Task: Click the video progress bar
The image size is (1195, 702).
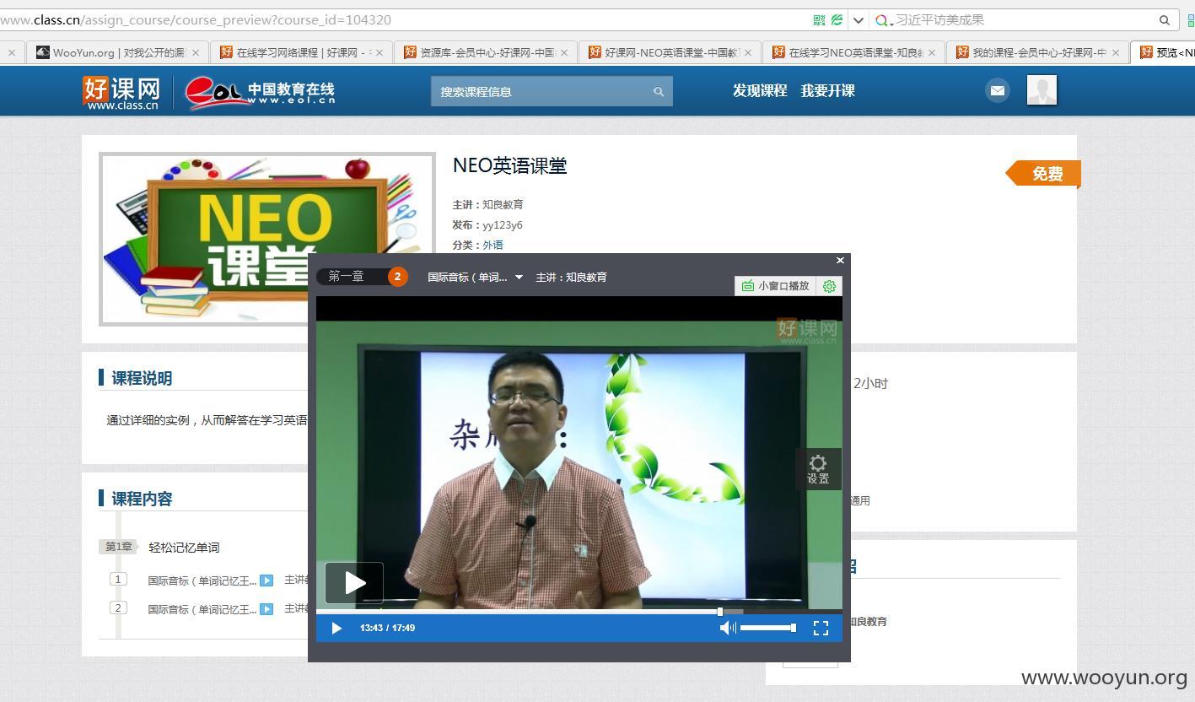Action: 579,611
